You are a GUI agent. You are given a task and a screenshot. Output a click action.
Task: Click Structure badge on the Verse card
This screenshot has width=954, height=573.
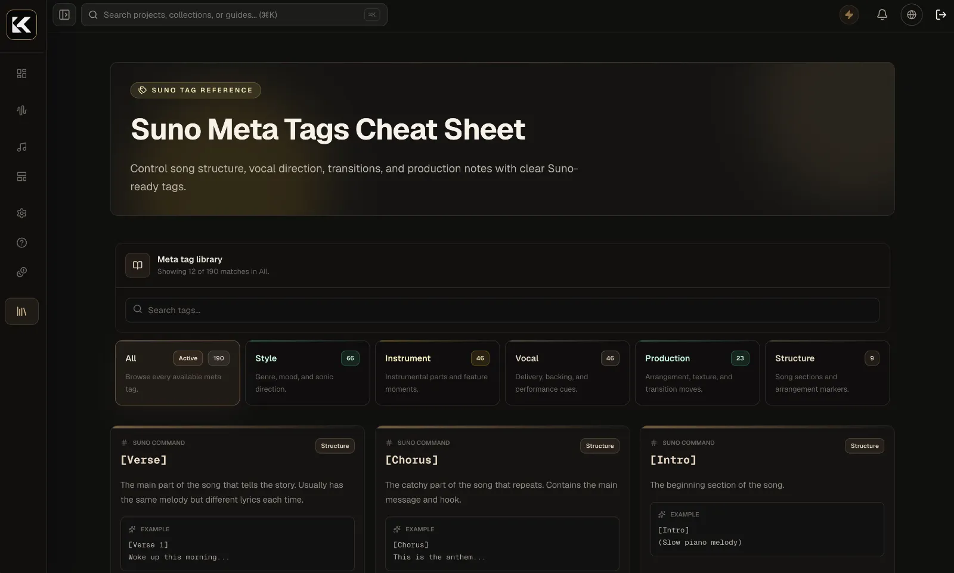tap(335, 446)
